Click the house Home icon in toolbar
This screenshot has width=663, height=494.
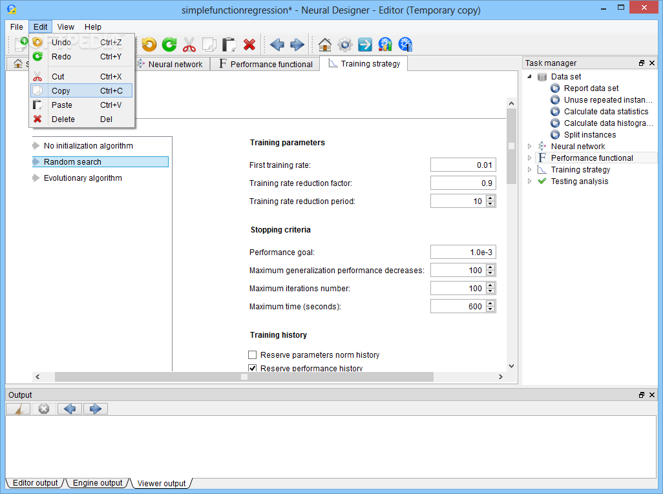point(325,45)
